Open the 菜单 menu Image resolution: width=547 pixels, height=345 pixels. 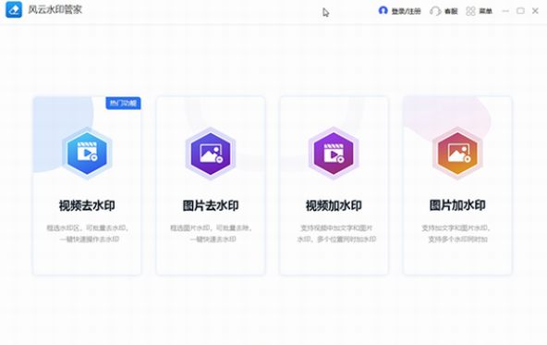tap(486, 11)
